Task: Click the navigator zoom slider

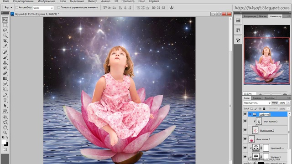Action: (271, 94)
